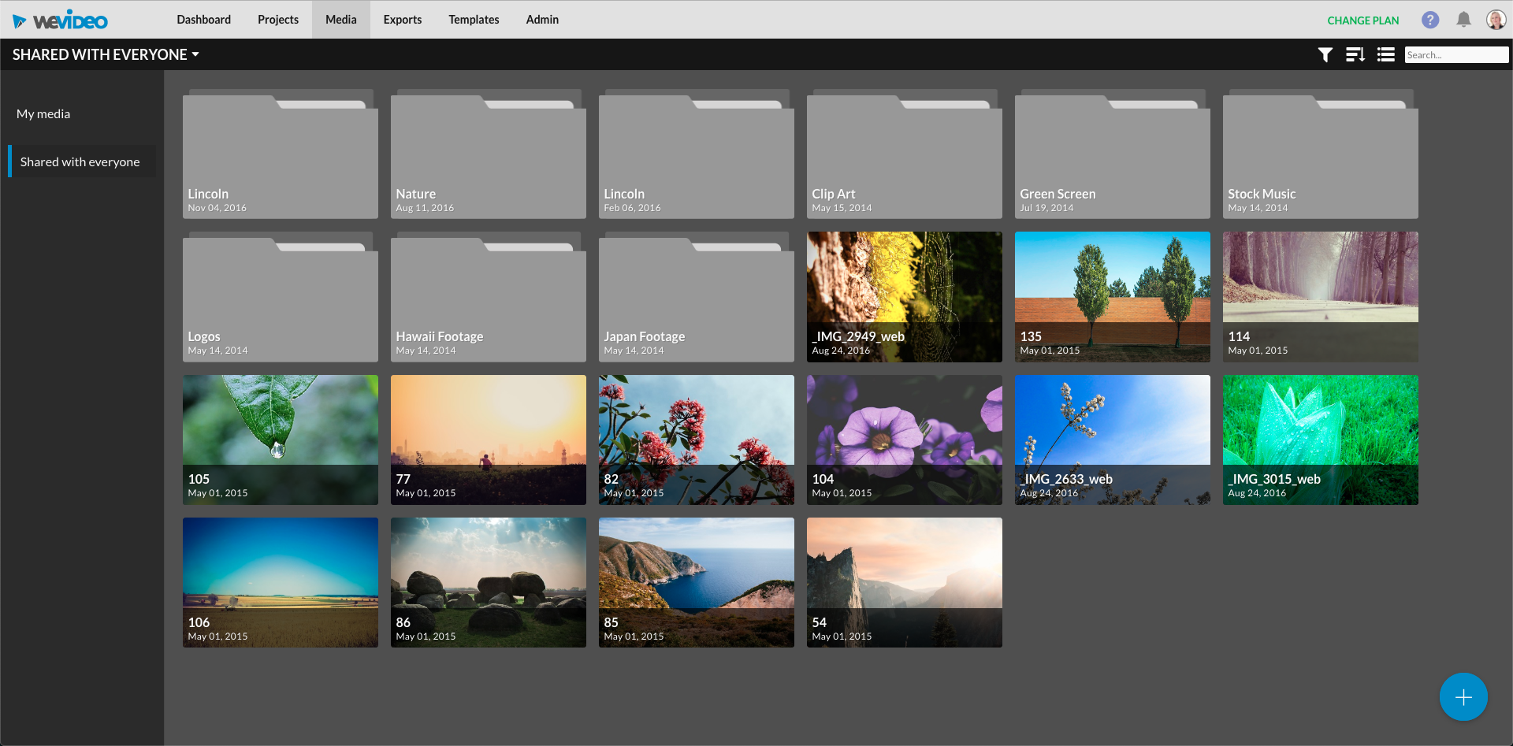Click the user profile avatar
1513x746 pixels.
click(1495, 20)
